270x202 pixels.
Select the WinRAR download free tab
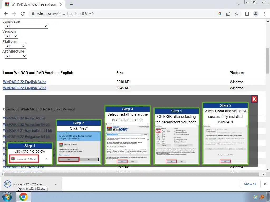pyautogui.click(x=33, y=5)
